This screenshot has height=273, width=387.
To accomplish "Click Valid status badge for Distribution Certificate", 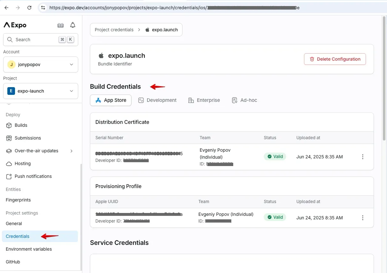I will [x=275, y=157].
